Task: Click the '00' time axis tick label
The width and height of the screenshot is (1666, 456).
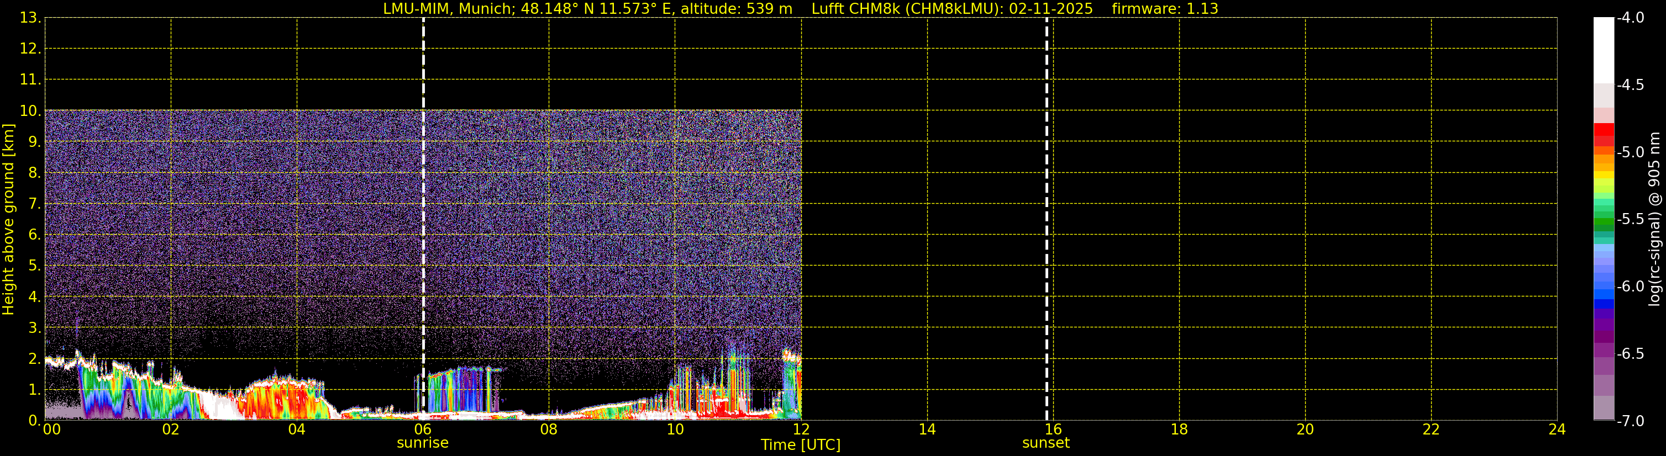Action: coord(52,429)
